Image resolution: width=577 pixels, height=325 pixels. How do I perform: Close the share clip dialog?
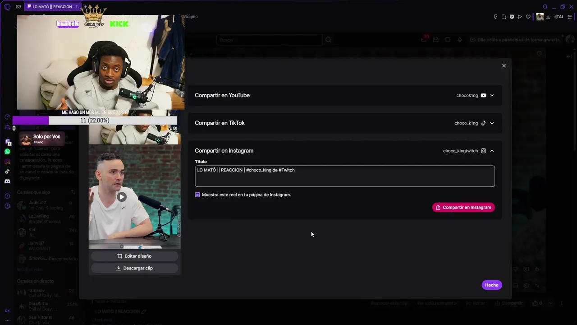(x=504, y=65)
